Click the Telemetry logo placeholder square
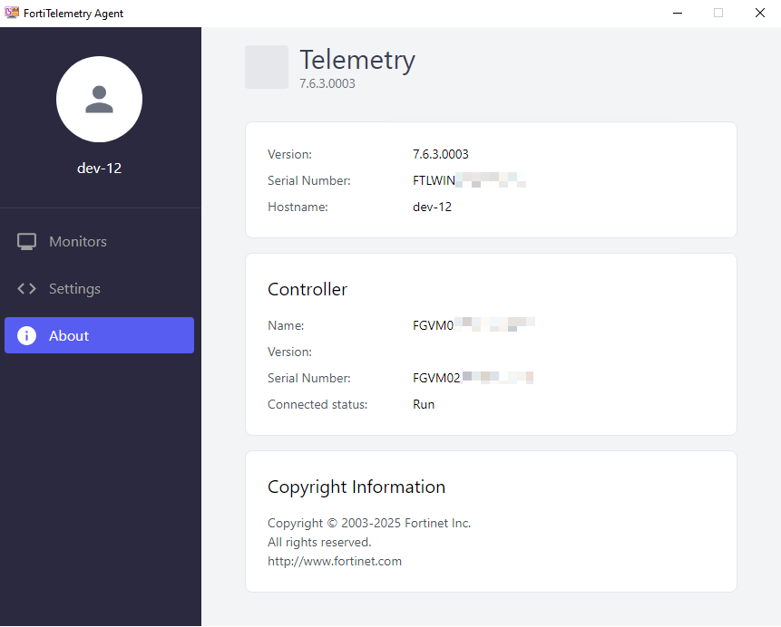Viewport: 781px width, 627px height. tap(267, 67)
